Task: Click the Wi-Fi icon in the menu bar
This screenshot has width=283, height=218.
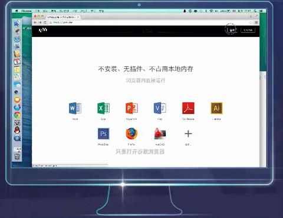Action: [x=211, y=11]
